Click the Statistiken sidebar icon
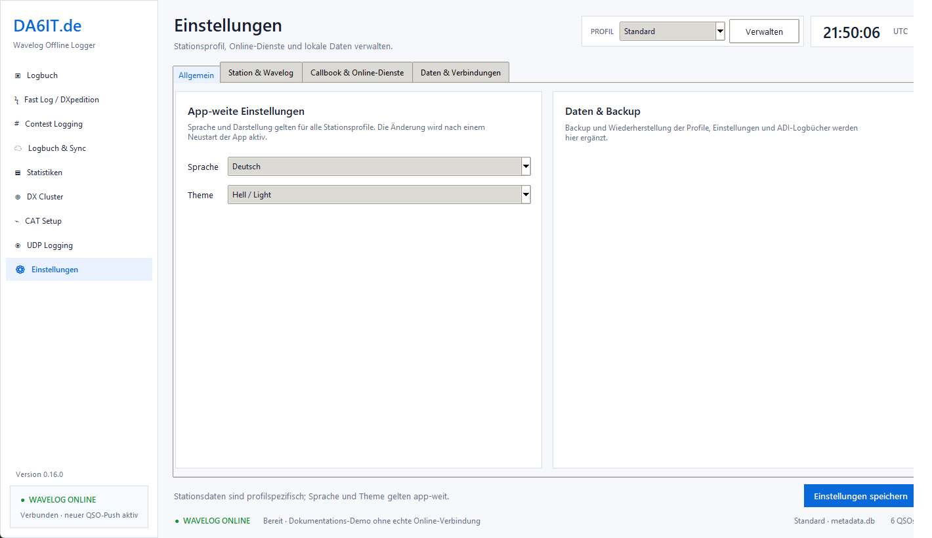 [18, 173]
